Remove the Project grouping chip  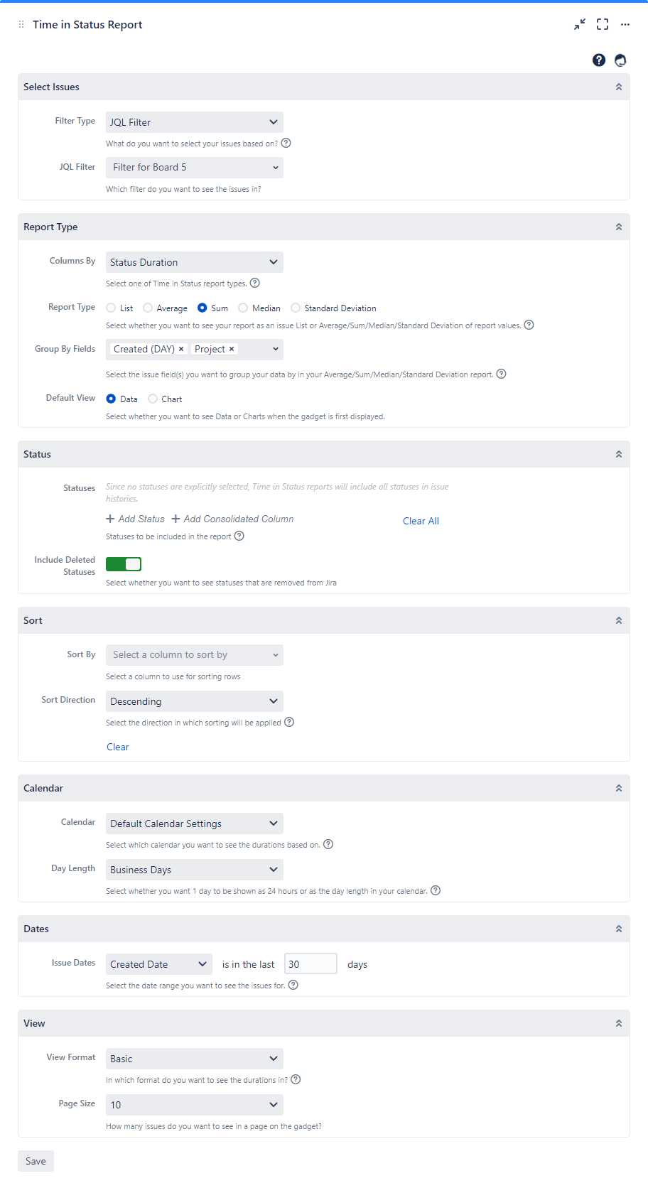[x=232, y=349]
